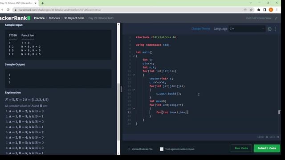This screenshot has width=285, height=160.
Task: Click the install app icon in address bar
Action: tap(245, 10)
